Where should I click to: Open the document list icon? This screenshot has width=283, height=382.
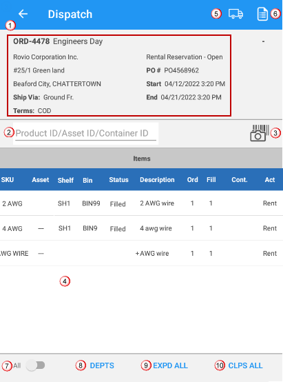[x=262, y=14]
